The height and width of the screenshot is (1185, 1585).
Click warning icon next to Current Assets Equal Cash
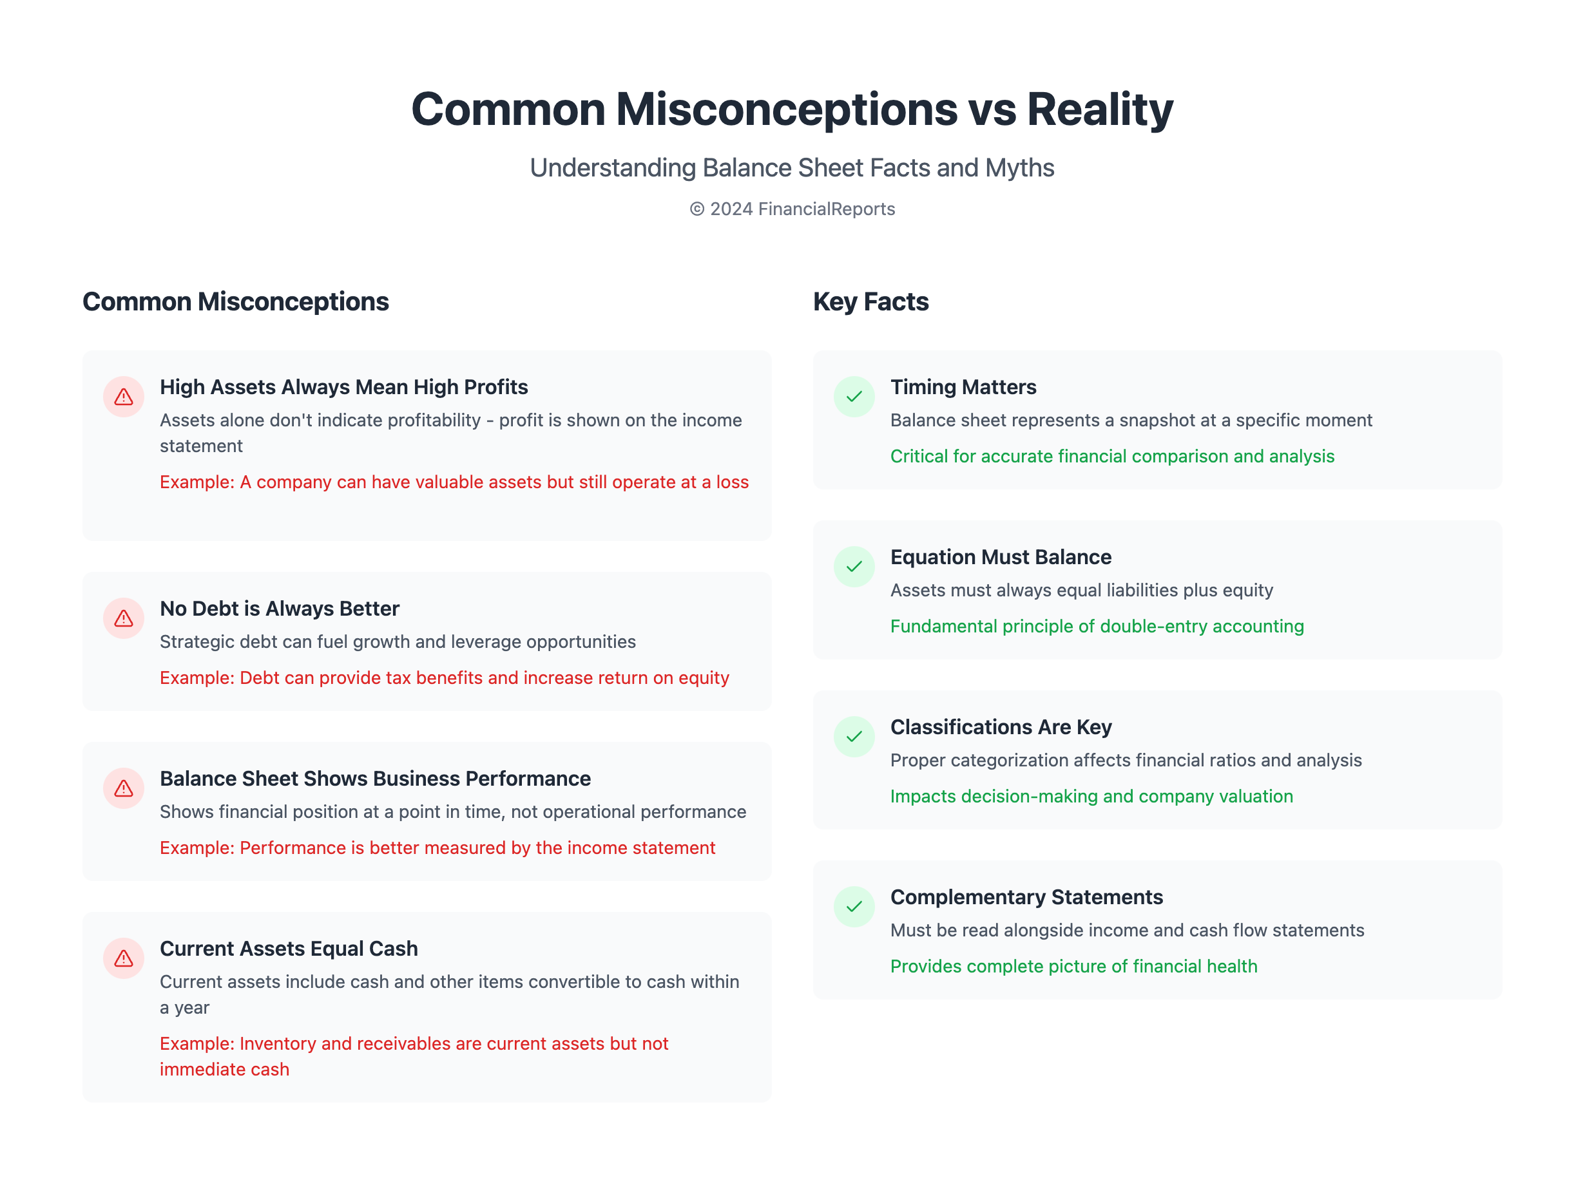click(x=123, y=958)
